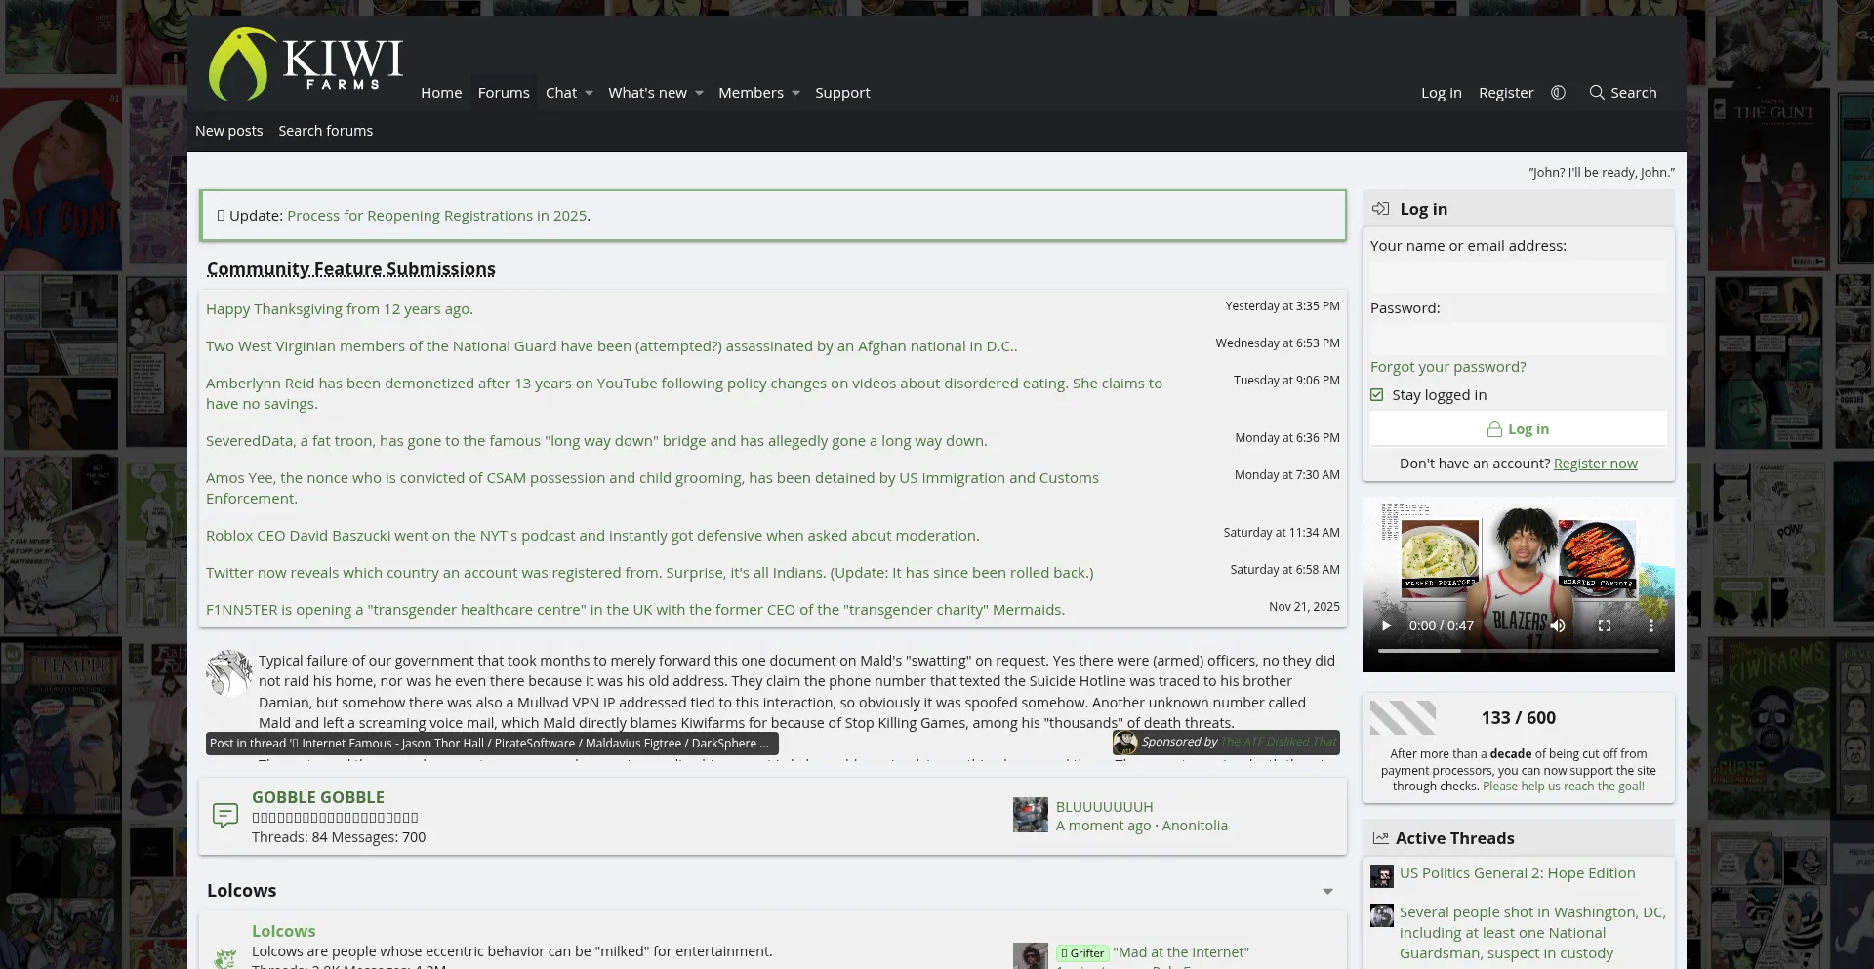The width and height of the screenshot is (1874, 969).
Task: Uncheck the Stay logged in checkbox
Action: (x=1377, y=395)
